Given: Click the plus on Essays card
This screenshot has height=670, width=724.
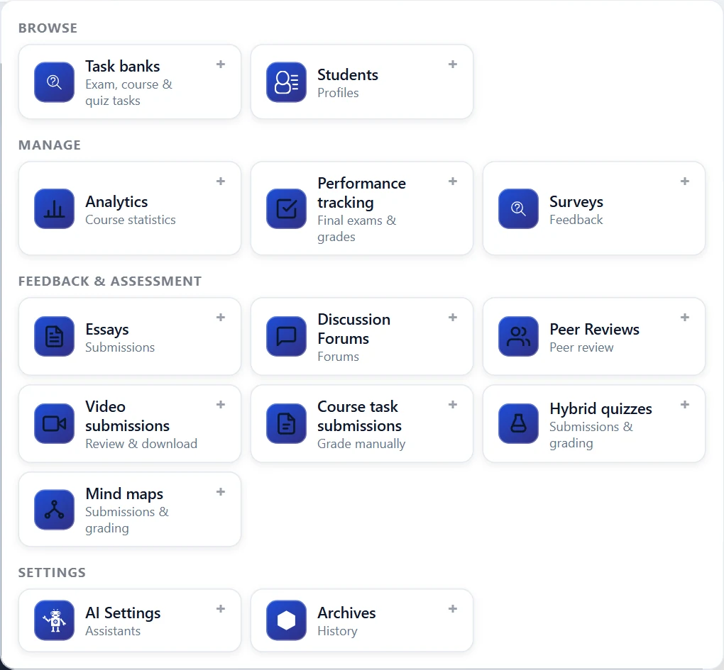Looking at the screenshot, I should pos(221,317).
